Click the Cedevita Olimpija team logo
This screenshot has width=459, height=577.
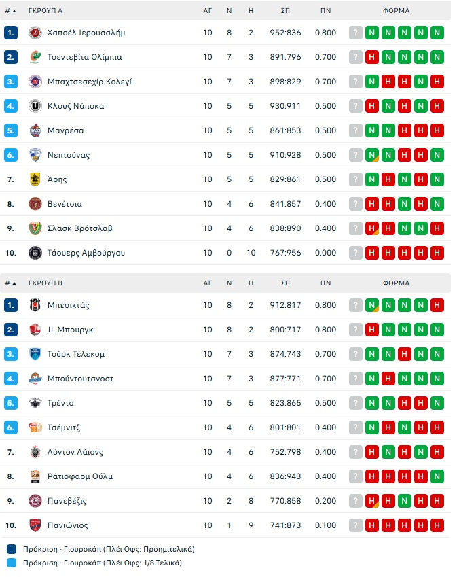35,57
